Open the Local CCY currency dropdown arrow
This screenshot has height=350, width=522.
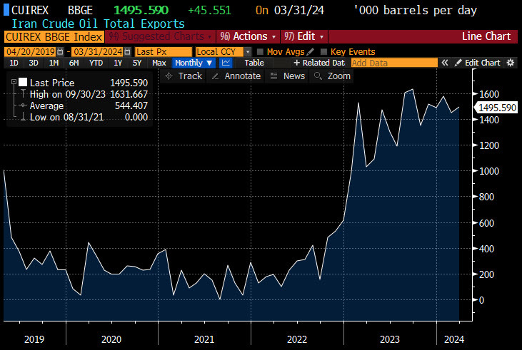tap(248, 52)
